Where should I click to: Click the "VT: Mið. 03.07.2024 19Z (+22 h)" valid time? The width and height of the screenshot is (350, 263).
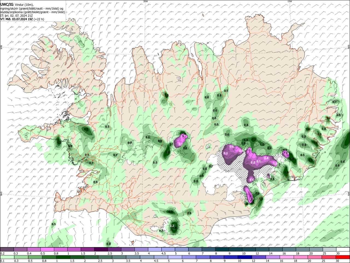pyautogui.click(x=22, y=19)
